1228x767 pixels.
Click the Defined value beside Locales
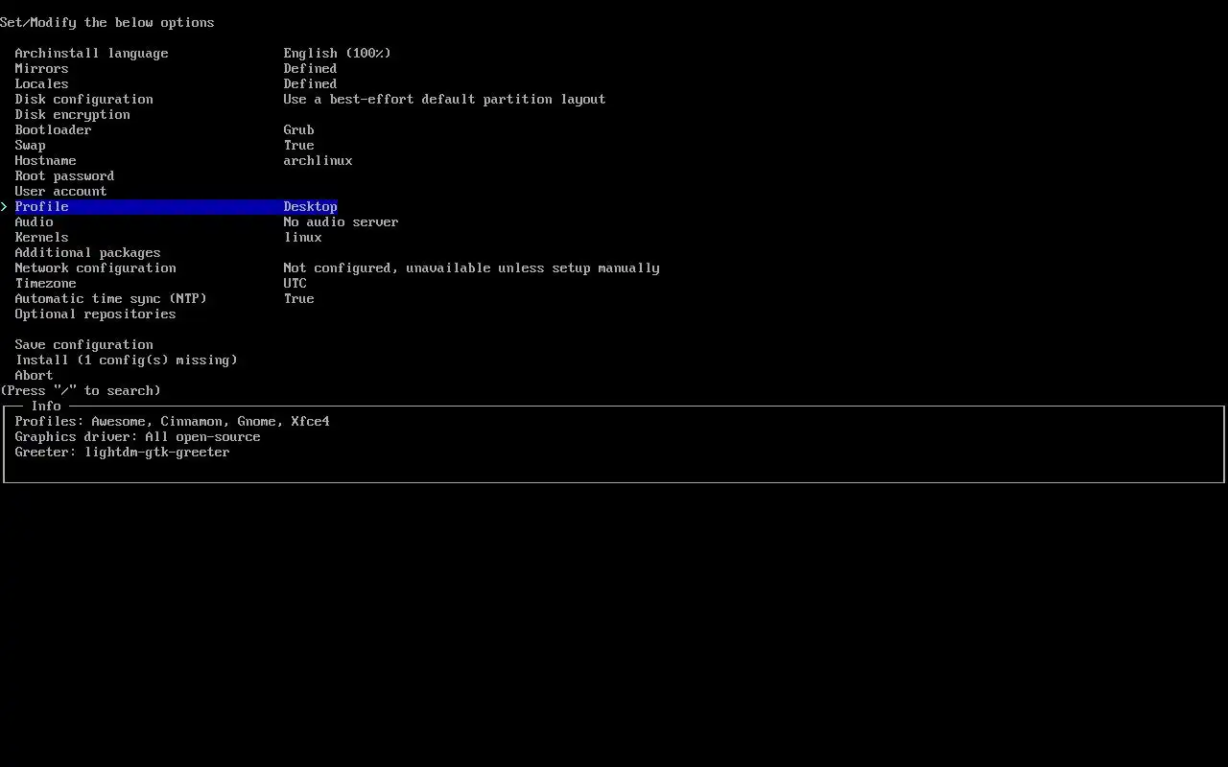(310, 83)
